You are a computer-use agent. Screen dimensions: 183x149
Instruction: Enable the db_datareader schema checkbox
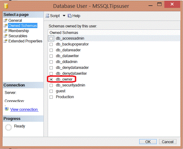point(51,50)
